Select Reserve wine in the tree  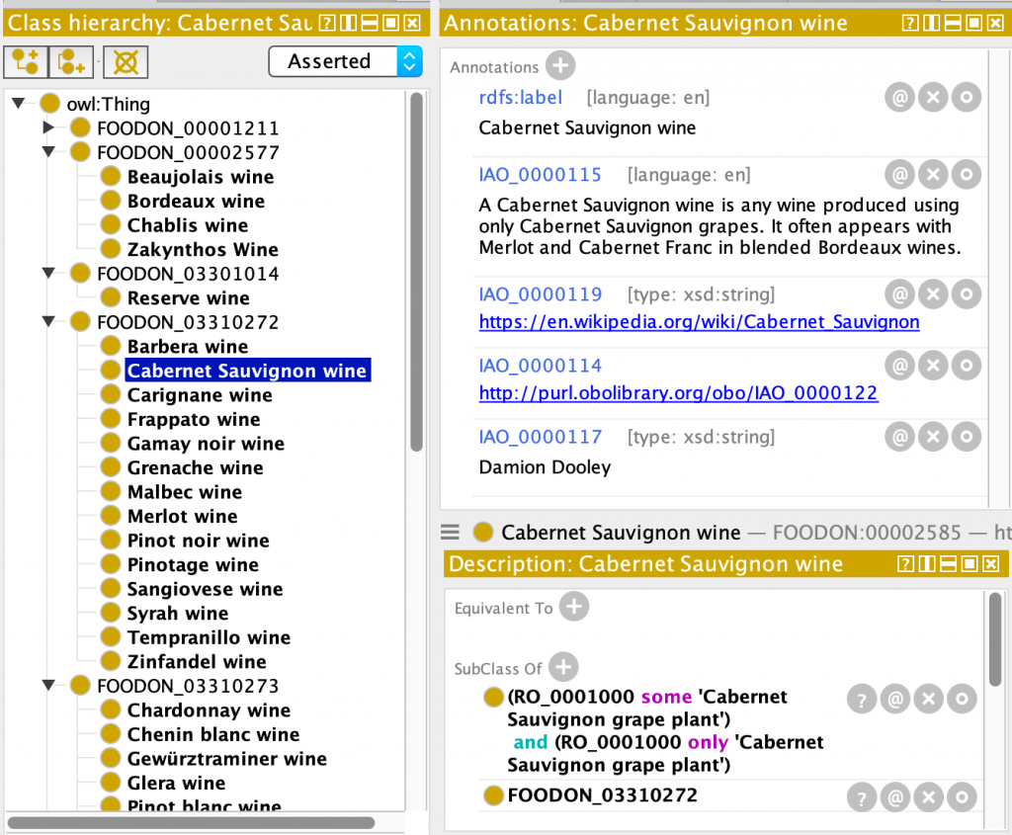pos(188,298)
